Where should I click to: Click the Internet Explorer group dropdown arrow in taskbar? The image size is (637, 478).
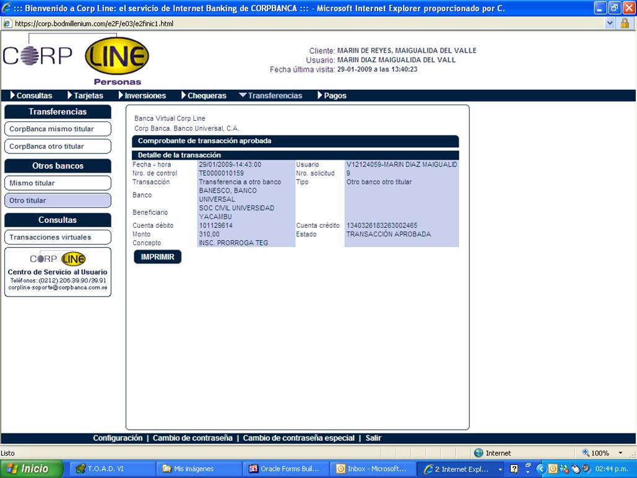coord(500,469)
